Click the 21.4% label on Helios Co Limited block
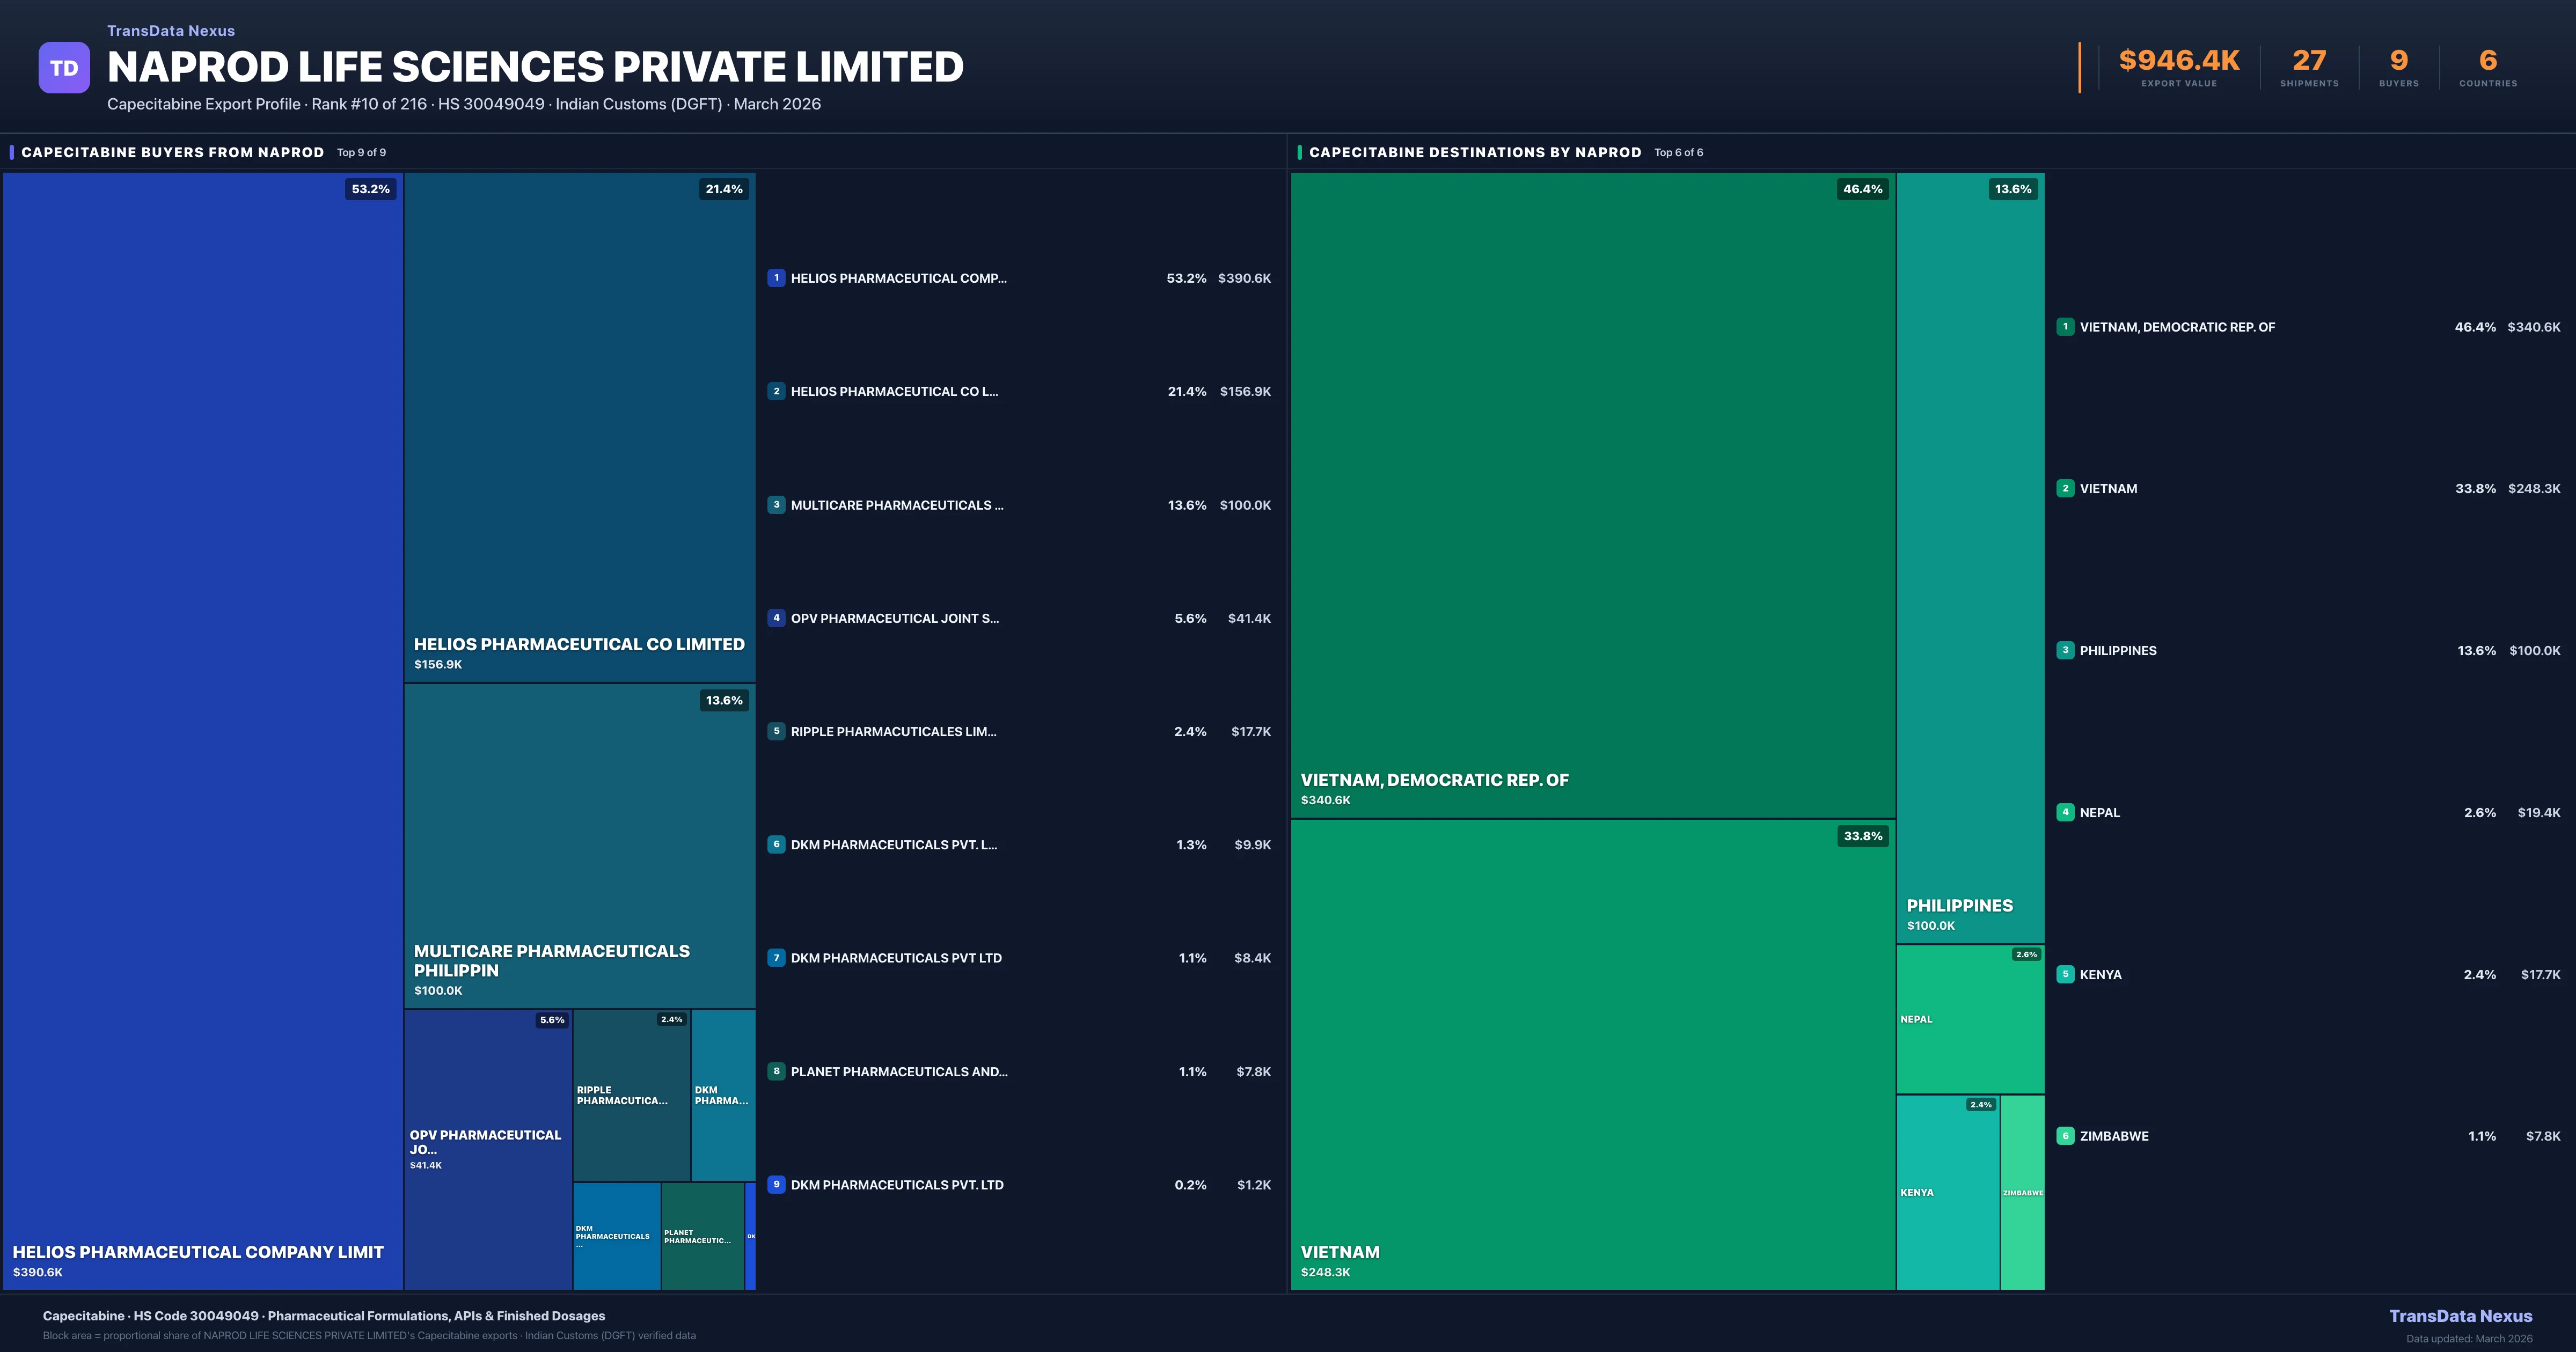 point(724,189)
